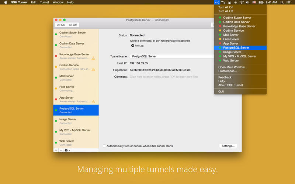
Task: Click the App Server warning triangle
Action: [93, 102]
